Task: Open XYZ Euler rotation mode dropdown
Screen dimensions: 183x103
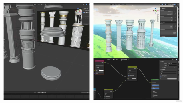Action: 168,22
